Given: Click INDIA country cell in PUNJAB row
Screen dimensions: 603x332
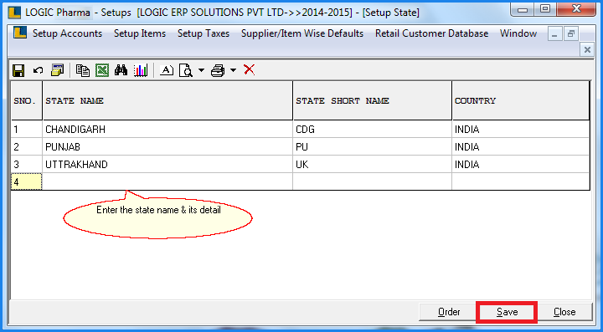Looking at the screenshot, I should point(521,147).
